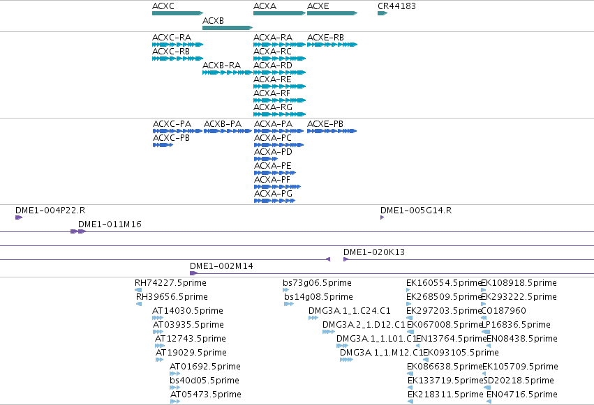The image size is (594, 405).
Task: Select the ACXA-PF protein feature
Action: point(277,188)
